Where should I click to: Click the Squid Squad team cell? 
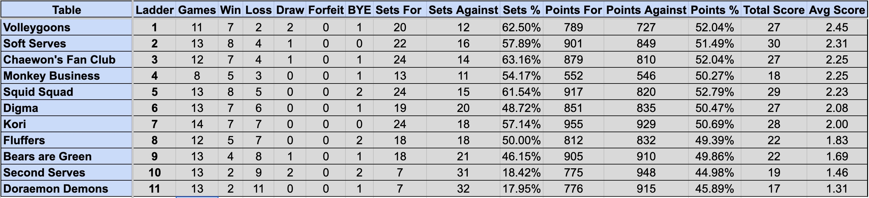pos(66,92)
